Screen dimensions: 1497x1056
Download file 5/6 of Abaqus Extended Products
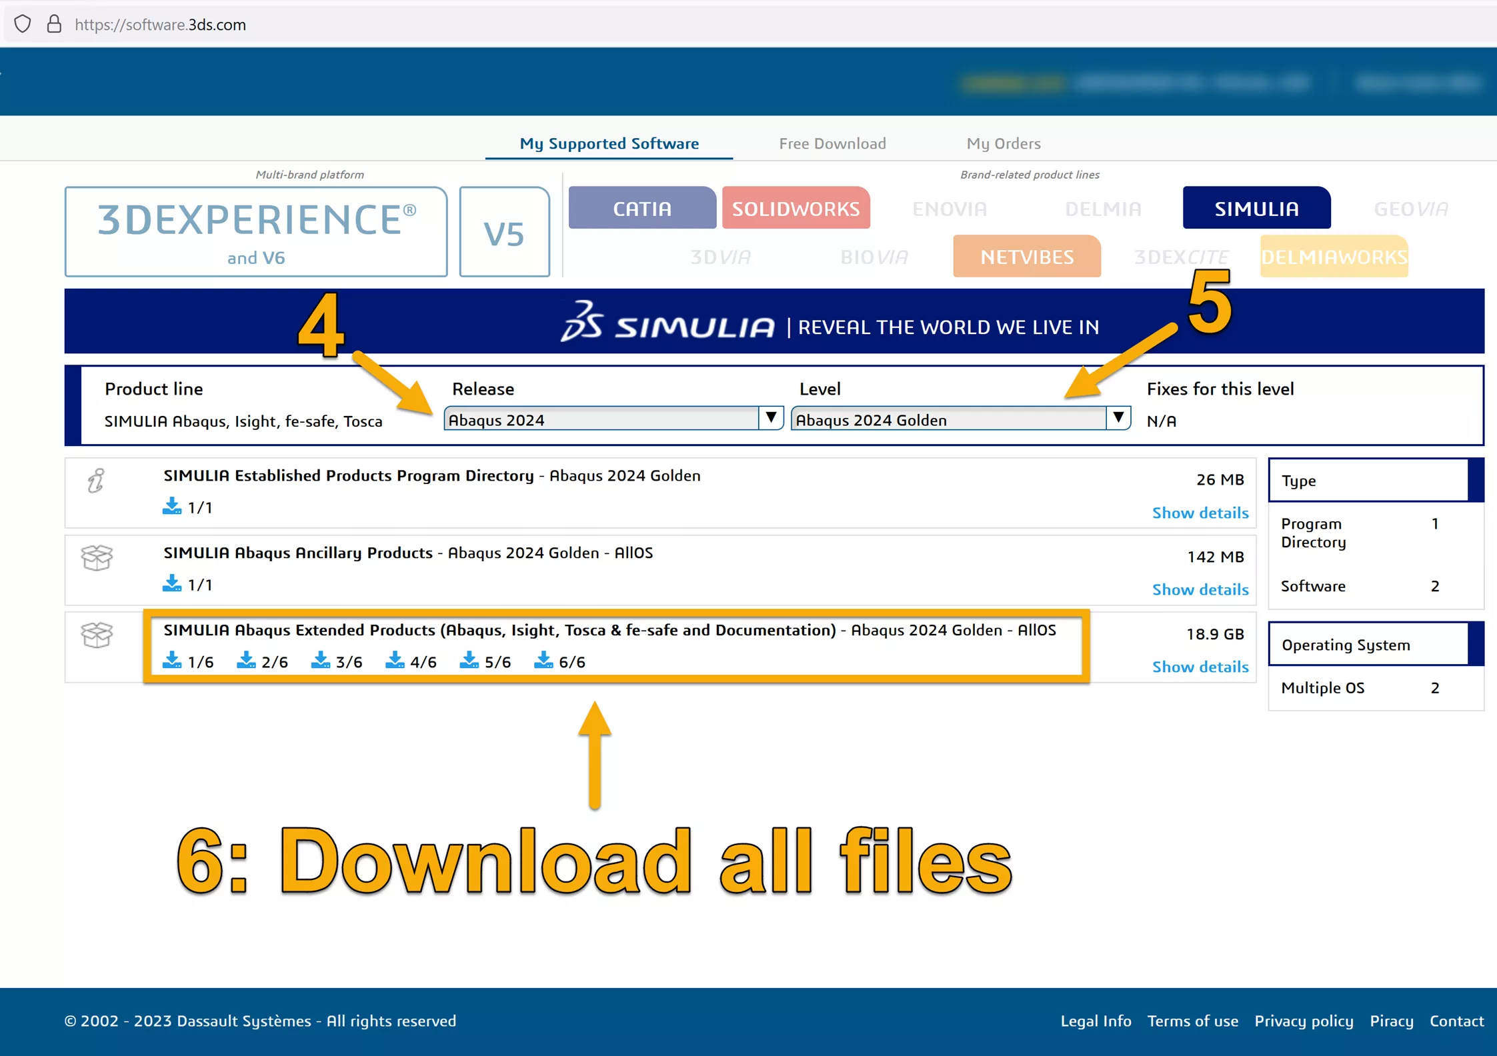click(485, 661)
